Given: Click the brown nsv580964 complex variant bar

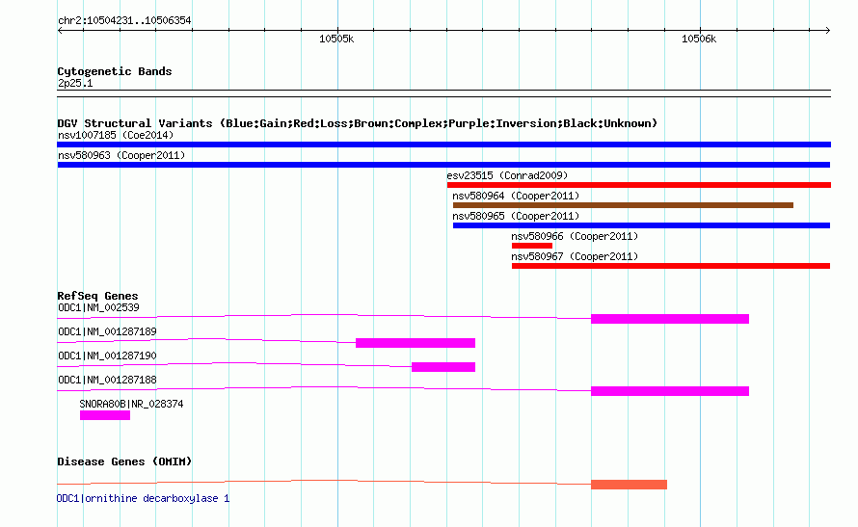Looking at the screenshot, I should point(623,205).
